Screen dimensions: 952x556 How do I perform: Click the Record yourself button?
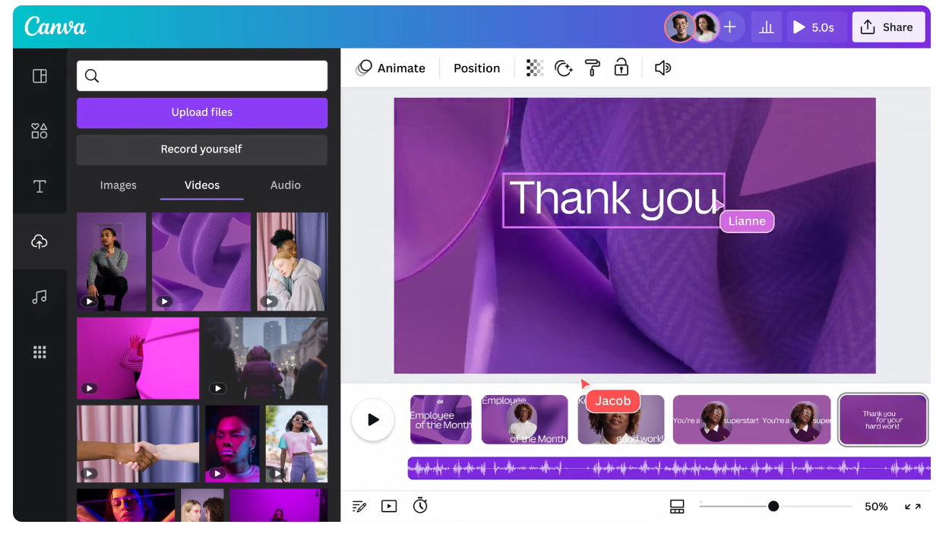tap(201, 150)
